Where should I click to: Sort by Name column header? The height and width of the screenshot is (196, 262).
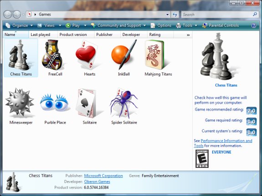click(x=15, y=35)
